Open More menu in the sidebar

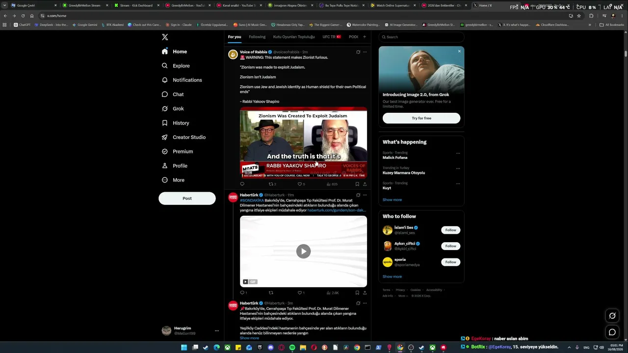(174, 180)
